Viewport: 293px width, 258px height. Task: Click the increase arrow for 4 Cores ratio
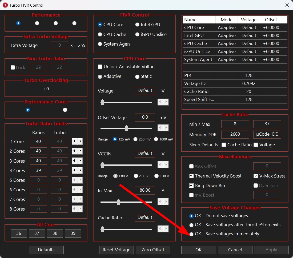tap(80, 170)
